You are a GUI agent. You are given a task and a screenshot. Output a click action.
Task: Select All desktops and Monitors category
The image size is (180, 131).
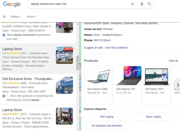(x=107, y=126)
